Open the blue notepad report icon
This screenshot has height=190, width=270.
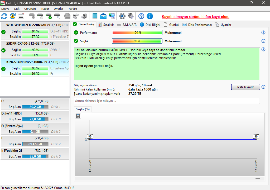pyautogui.click(x=95, y=16)
